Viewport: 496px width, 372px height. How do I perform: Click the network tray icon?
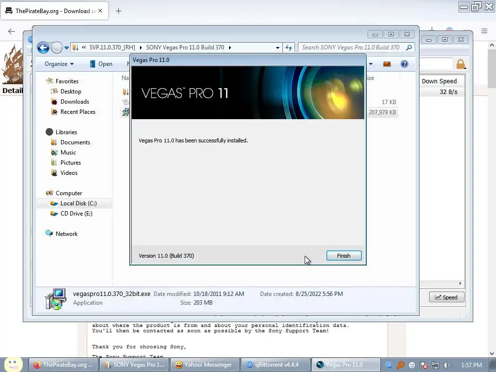435,365
